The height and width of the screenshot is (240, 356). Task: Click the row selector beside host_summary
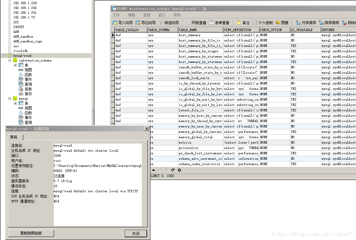[113, 35]
